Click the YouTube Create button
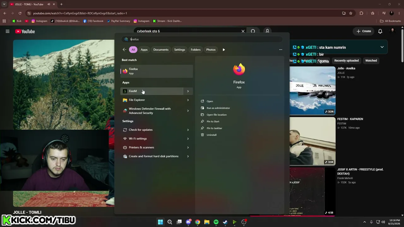 click(x=364, y=31)
